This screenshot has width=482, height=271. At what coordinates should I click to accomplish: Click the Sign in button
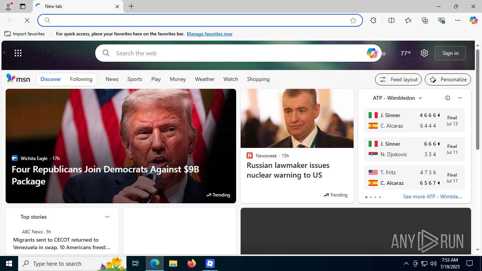(450, 53)
